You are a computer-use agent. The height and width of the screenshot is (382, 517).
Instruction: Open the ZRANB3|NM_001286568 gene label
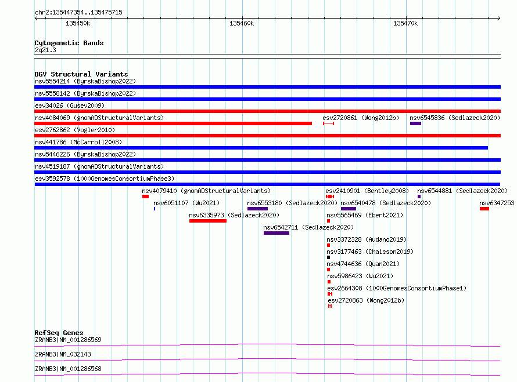click(x=68, y=369)
